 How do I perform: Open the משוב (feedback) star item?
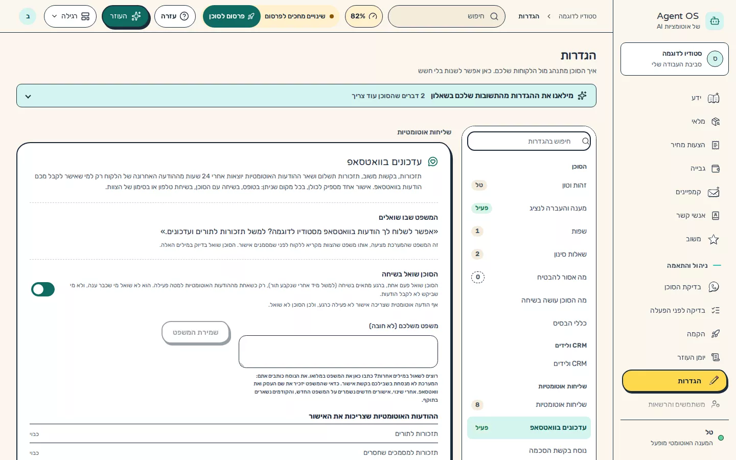[x=675, y=239]
